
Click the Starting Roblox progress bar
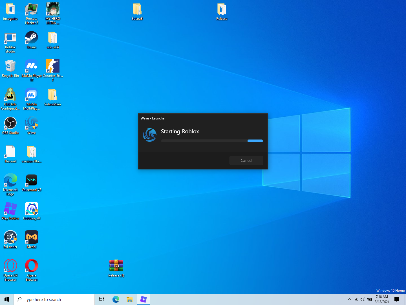pos(212,141)
